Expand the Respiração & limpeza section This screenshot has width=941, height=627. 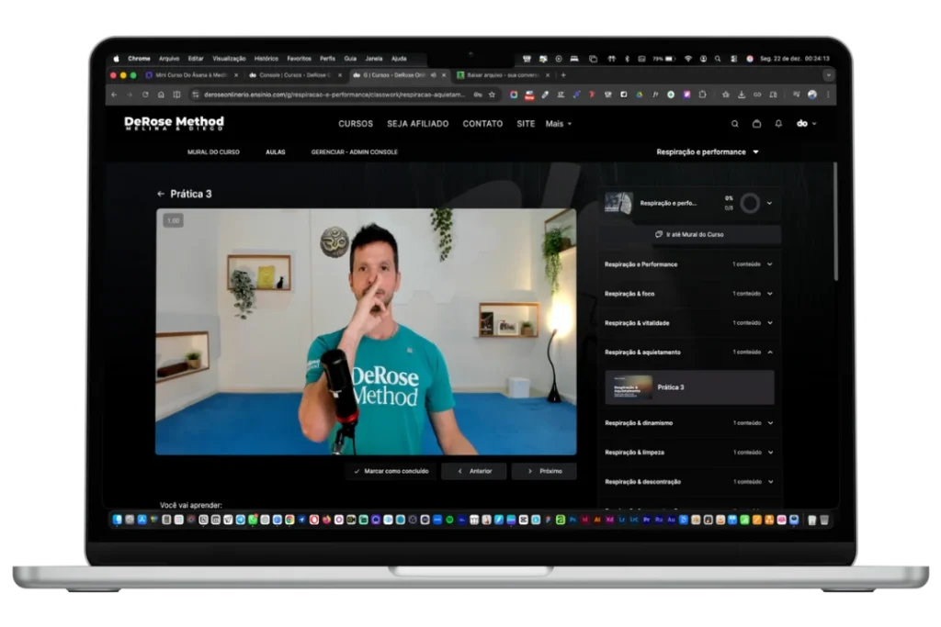pos(688,453)
